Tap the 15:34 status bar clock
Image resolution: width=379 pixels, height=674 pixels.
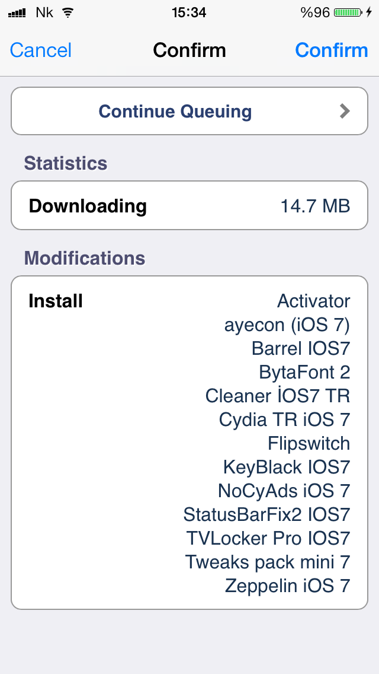189,12
